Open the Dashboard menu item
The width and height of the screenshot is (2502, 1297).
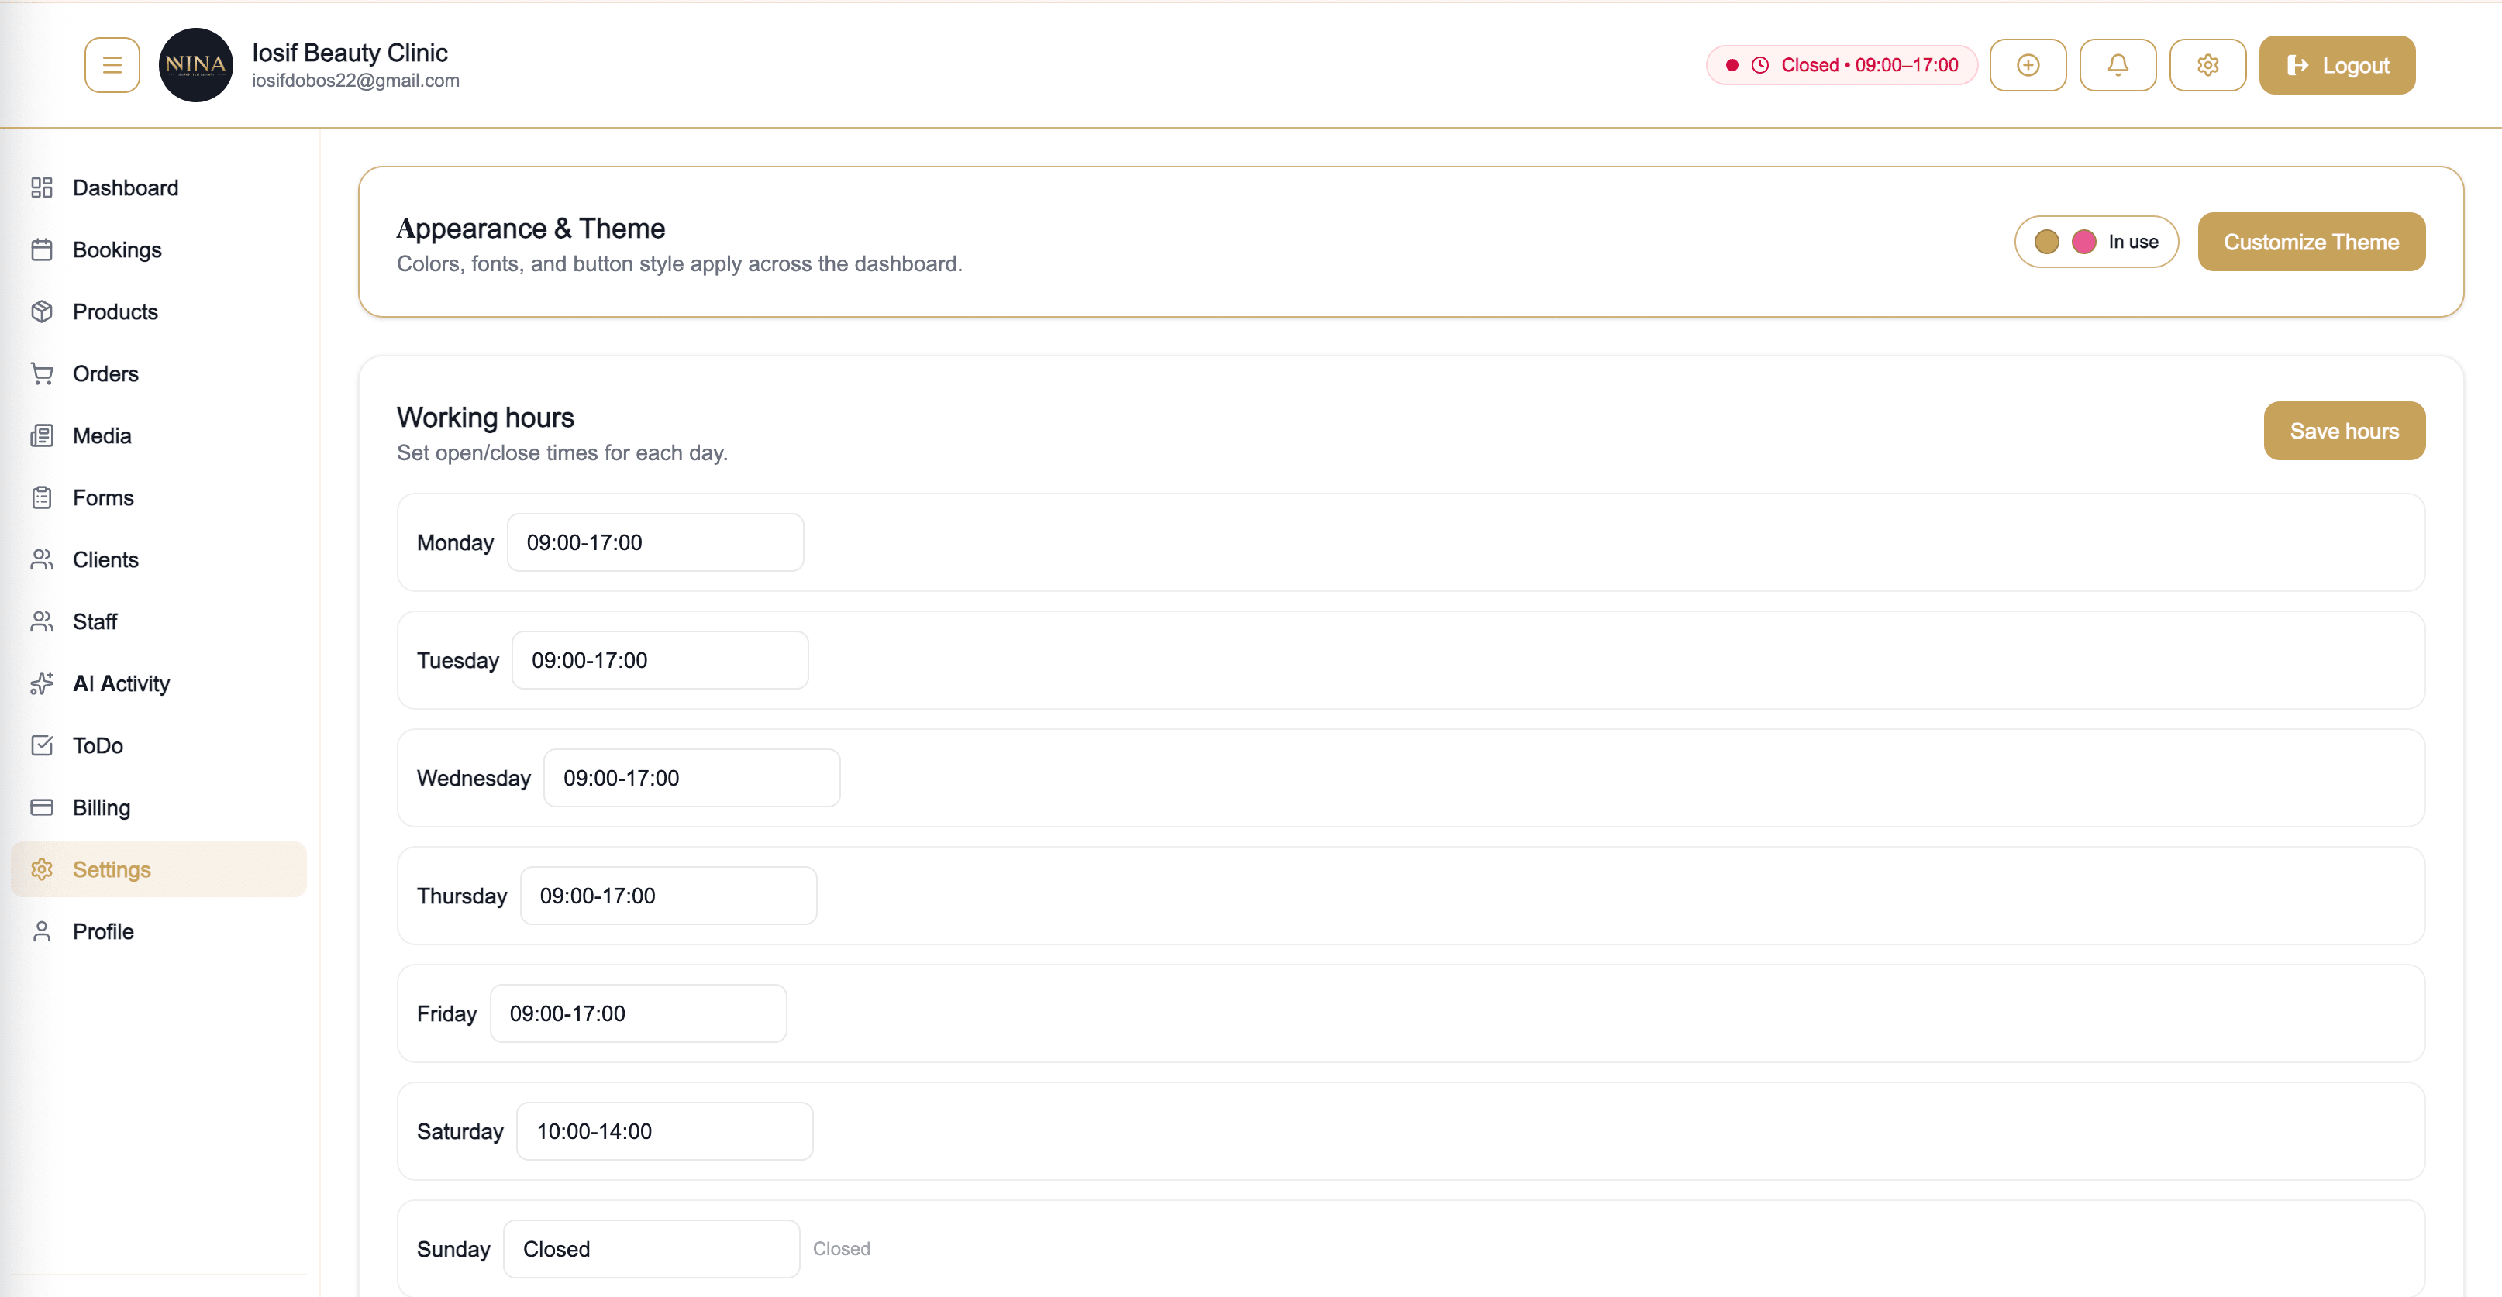(126, 187)
